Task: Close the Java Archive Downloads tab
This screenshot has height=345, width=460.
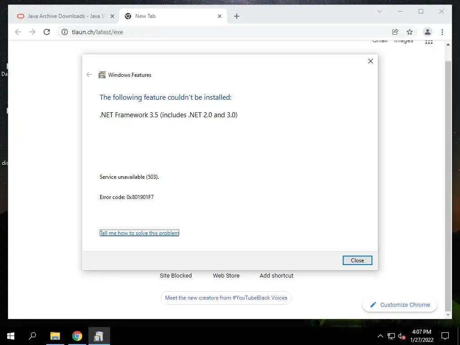Action: pyautogui.click(x=112, y=16)
